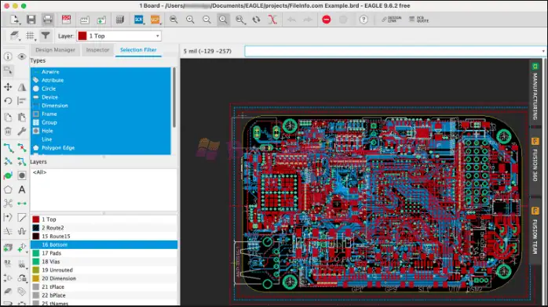Click the Zoom to fit magnifier icon
The height and width of the screenshot is (307, 548).
tap(174, 20)
